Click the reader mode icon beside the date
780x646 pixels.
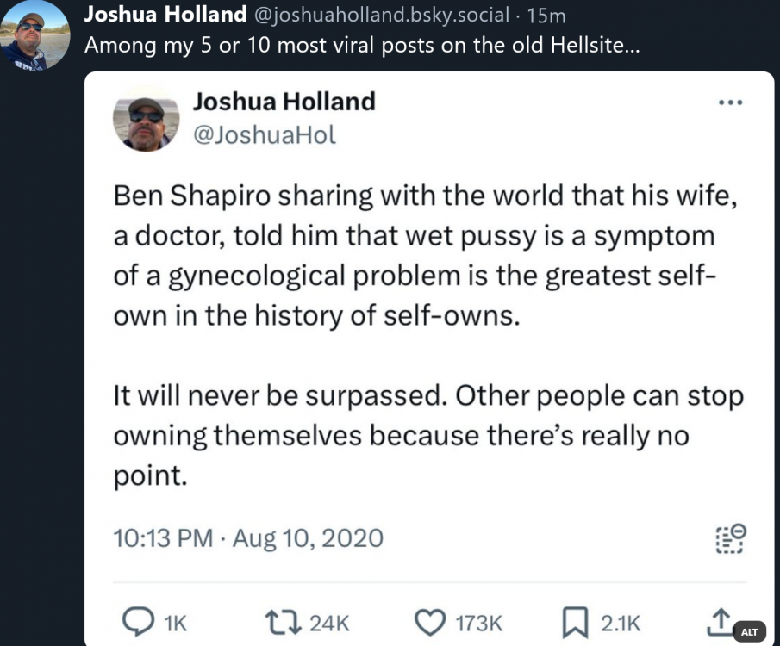click(731, 538)
